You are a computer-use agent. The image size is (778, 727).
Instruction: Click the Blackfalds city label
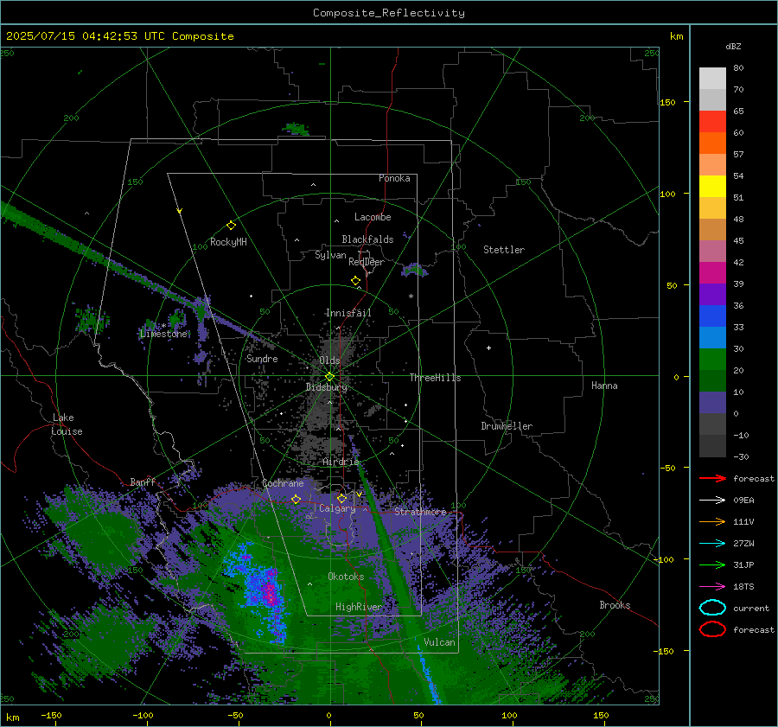(x=367, y=239)
